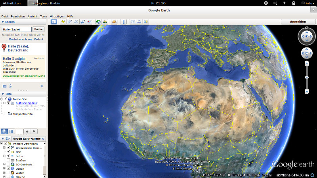Open the Hinzufügen menu
The height and width of the screenshot is (178, 317).
57,17
